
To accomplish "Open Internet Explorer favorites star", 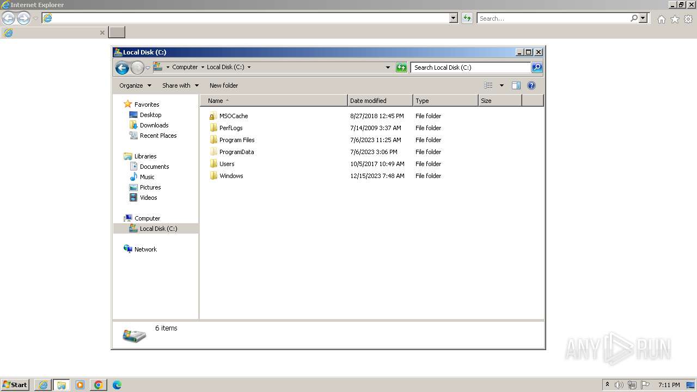I will pos(675,19).
